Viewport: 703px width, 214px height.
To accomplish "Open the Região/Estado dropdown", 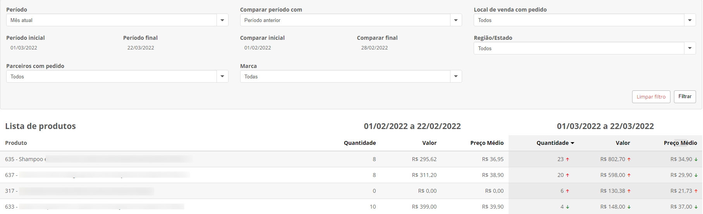I will pyautogui.click(x=690, y=48).
